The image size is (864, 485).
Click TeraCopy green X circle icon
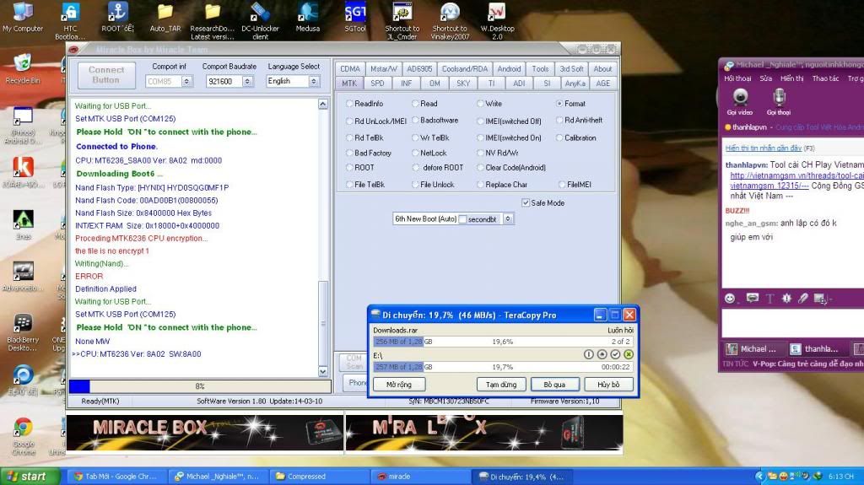(x=629, y=354)
